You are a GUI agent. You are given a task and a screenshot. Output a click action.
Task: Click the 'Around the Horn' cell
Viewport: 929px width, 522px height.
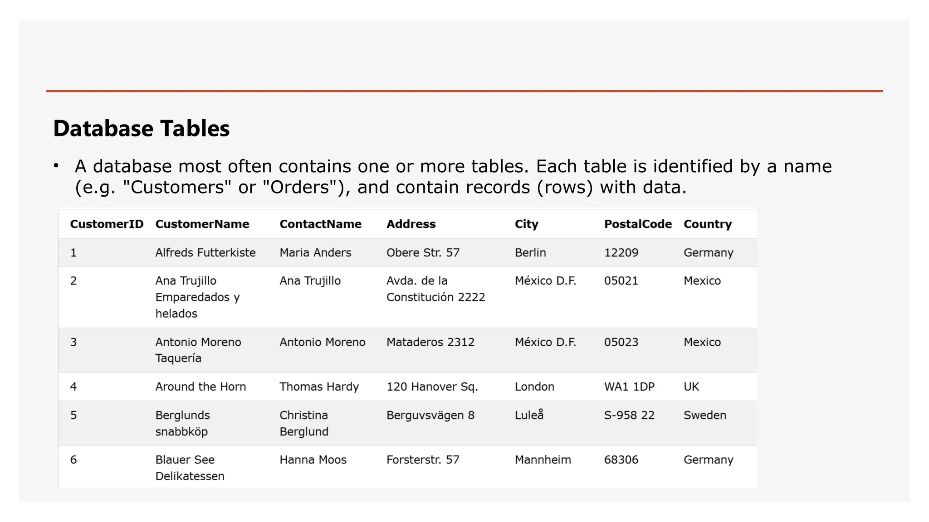click(200, 387)
